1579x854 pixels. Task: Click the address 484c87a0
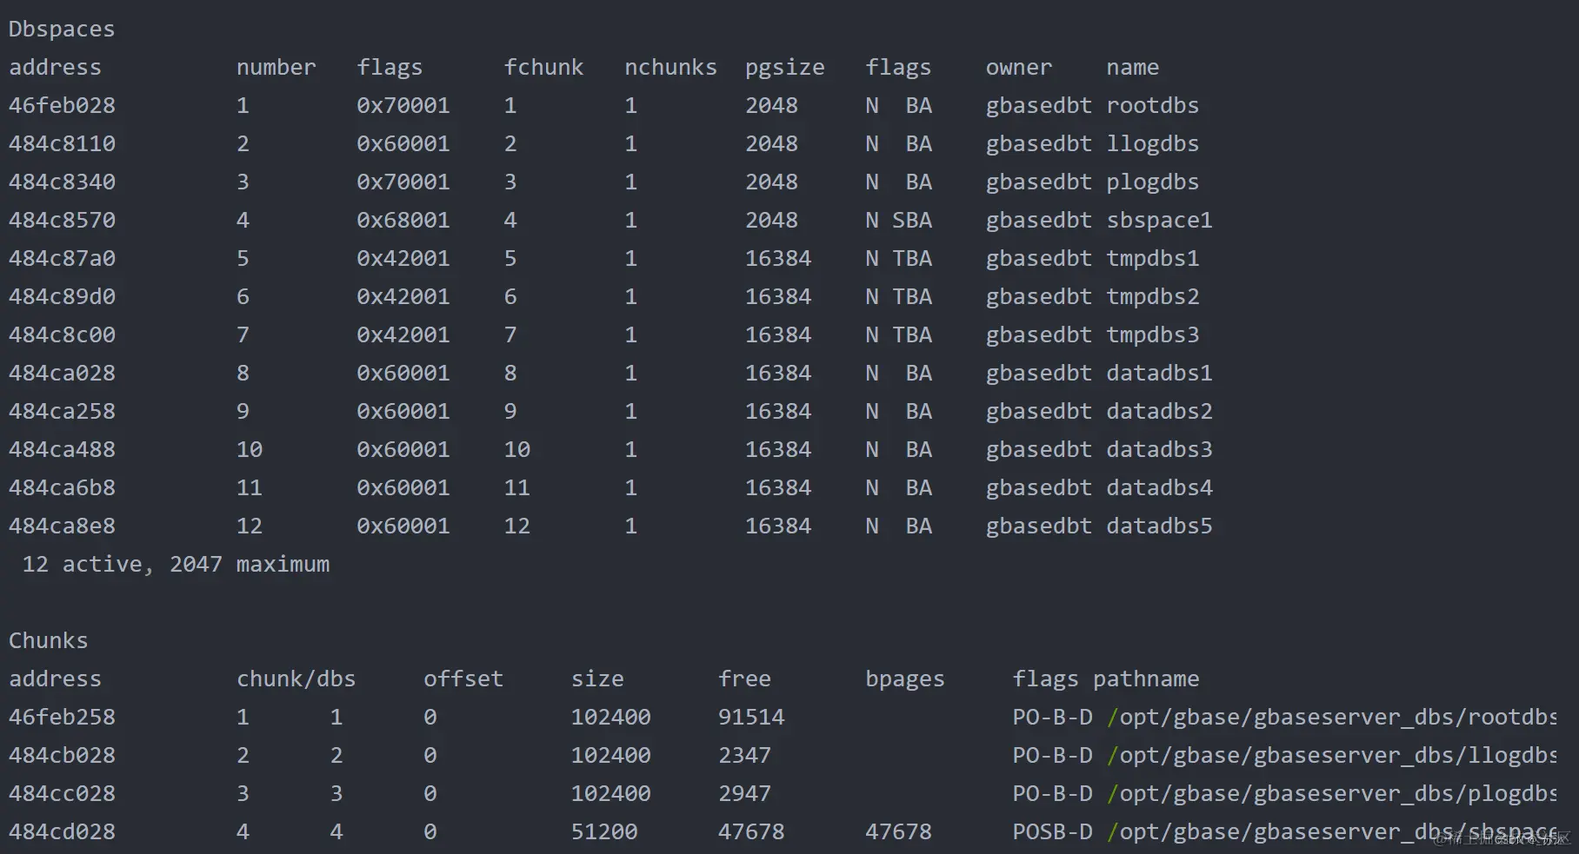[x=62, y=259]
